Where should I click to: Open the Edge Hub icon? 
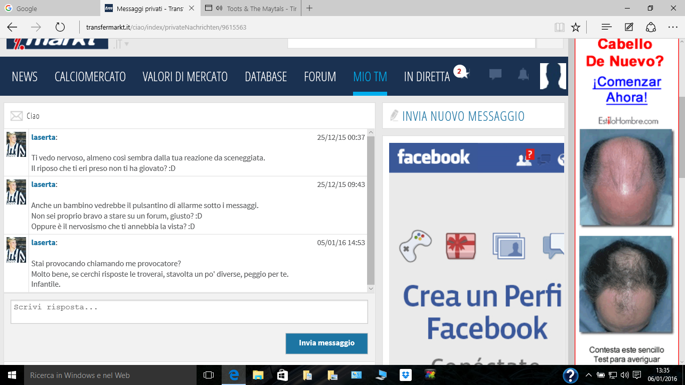[606, 27]
